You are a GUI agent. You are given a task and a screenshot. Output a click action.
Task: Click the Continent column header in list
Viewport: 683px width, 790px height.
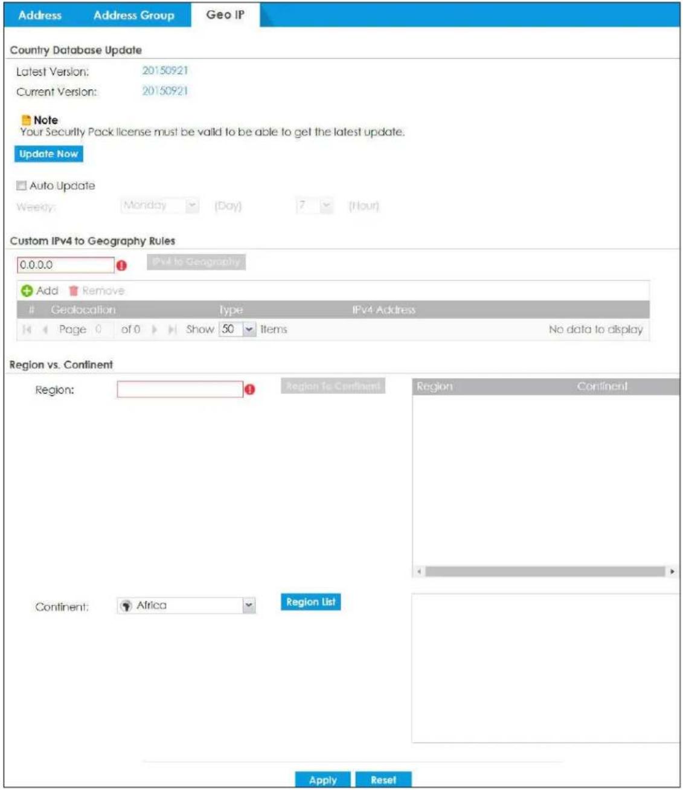[602, 386]
